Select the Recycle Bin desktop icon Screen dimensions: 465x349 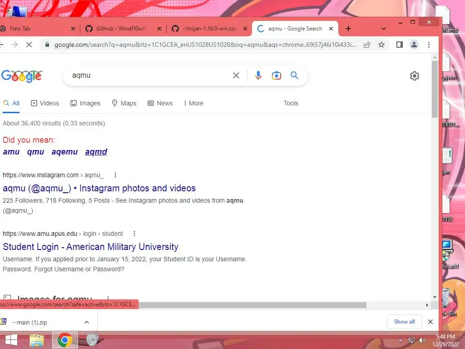tap(448, 303)
